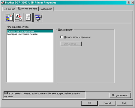The width and height of the screenshot is (135, 108).
Task: Enable the Печать даты и времени checkbox
Action: tap(61, 37)
